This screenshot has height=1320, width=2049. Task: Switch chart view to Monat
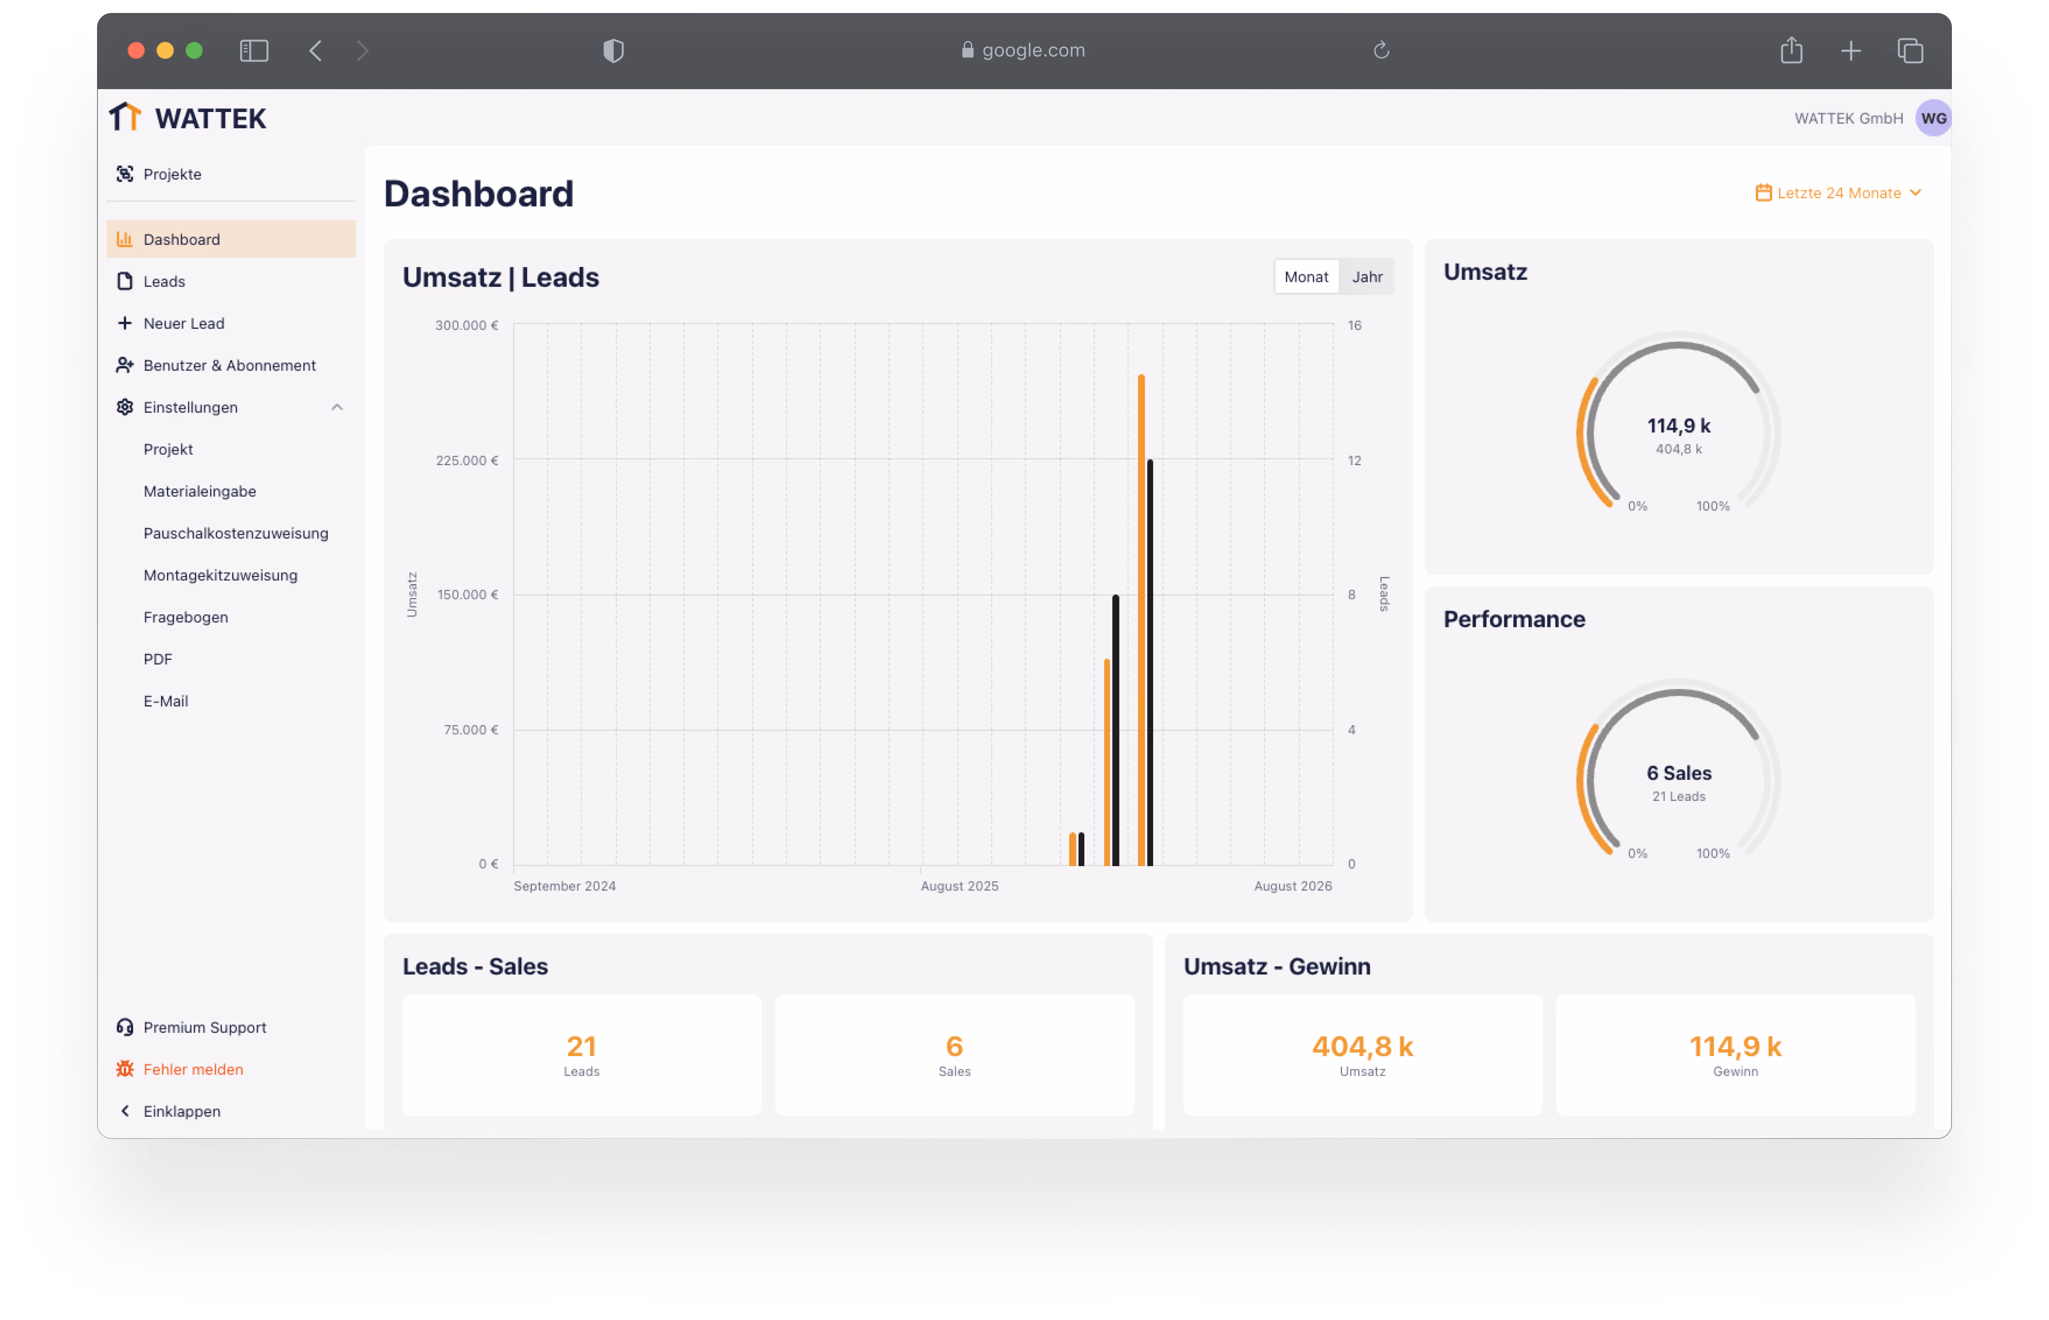(x=1307, y=277)
